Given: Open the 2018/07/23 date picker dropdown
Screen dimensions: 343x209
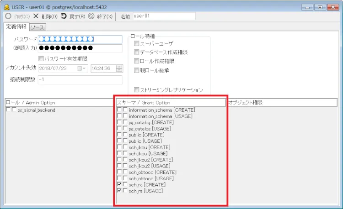Looking at the screenshot, I should point(81,68).
